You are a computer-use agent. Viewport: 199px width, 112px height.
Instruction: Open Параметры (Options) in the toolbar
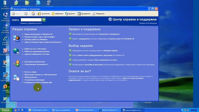[x=98, y=14]
